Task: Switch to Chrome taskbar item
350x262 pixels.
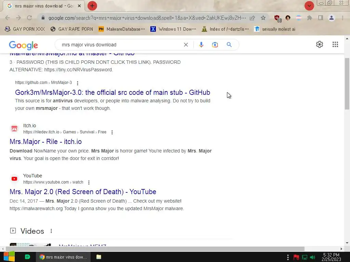Action: [63, 257]
